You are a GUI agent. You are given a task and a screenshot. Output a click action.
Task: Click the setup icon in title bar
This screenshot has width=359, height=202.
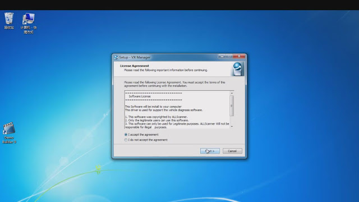pyautogui.click(x=116, y=57)
